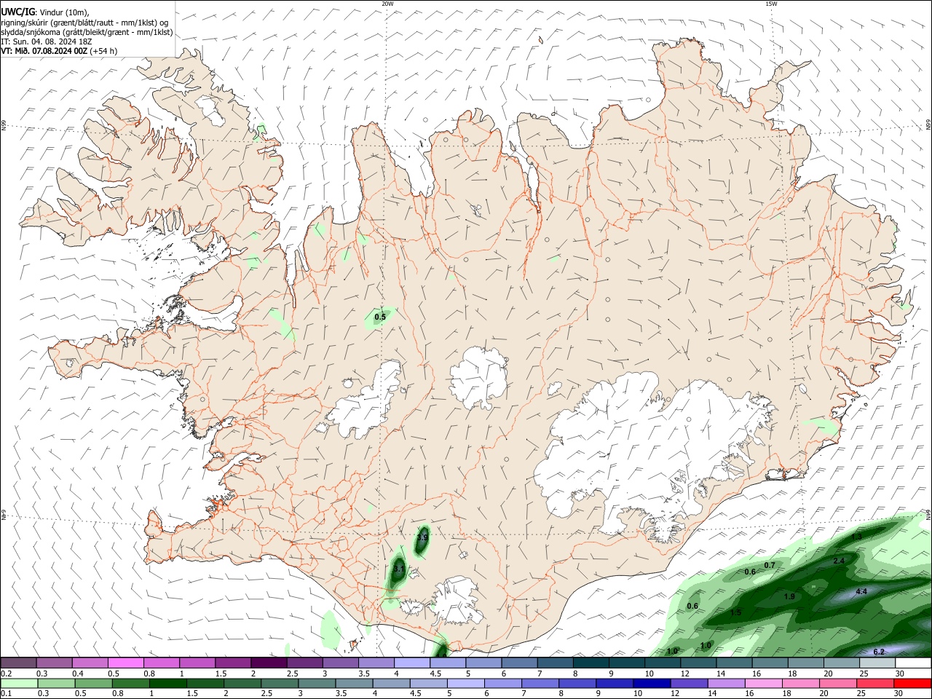Click the 3.9 precipitation value on the map
This screenshot has width=932, height=699.
point(422,537)
